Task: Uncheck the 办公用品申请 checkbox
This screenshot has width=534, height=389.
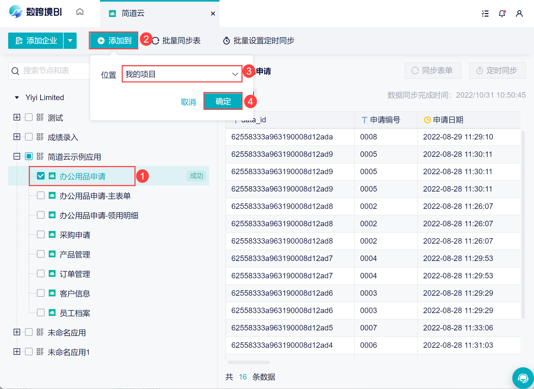Action: point(41,176)
